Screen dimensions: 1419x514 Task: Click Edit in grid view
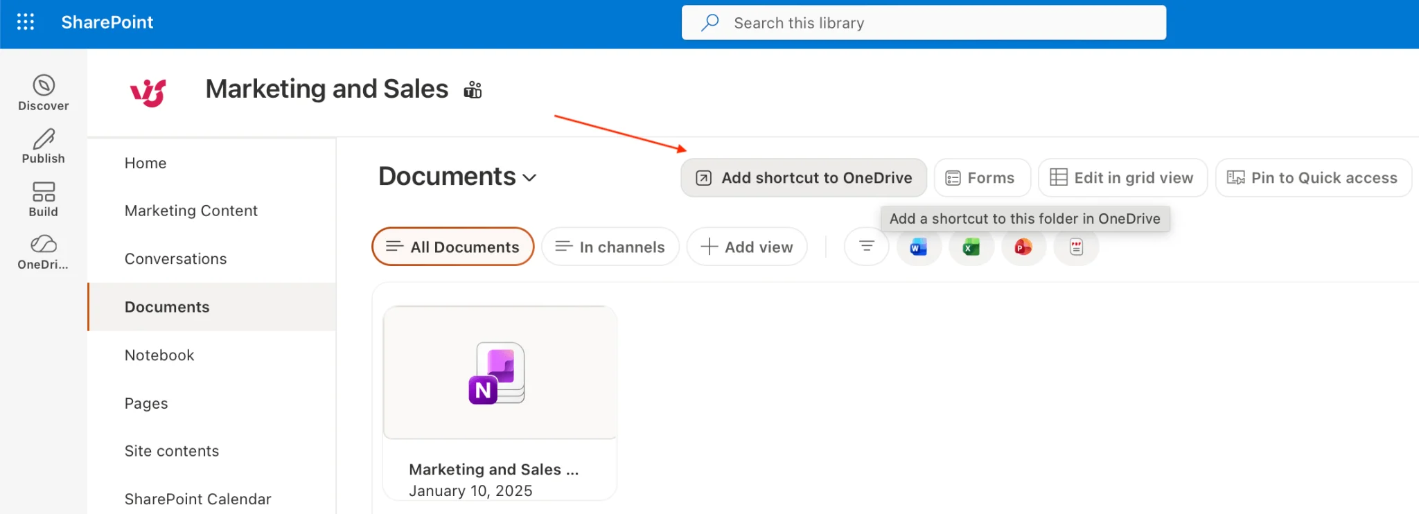click(1122, 178)
